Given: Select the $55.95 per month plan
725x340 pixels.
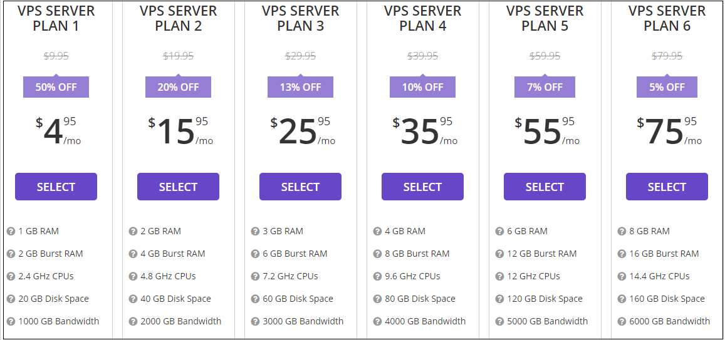Looking at the screenshot, I should 545,187.
